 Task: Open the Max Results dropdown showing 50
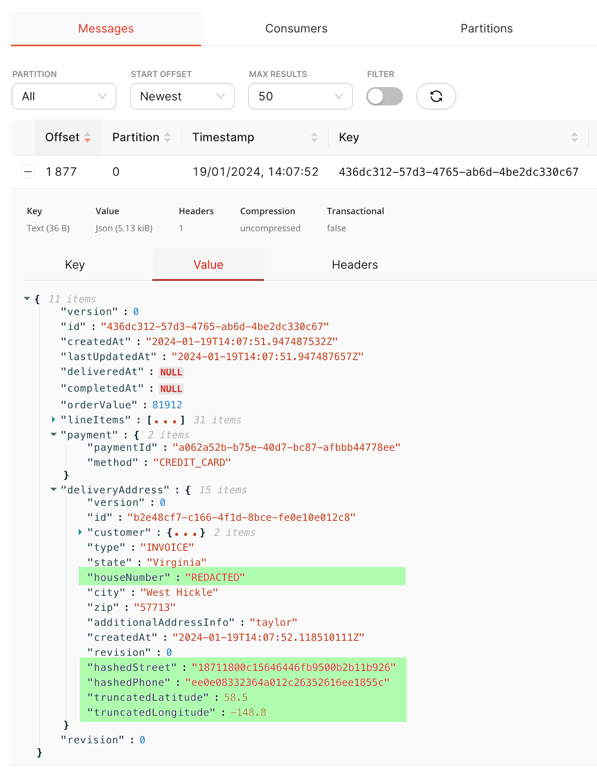coord(300,96)
